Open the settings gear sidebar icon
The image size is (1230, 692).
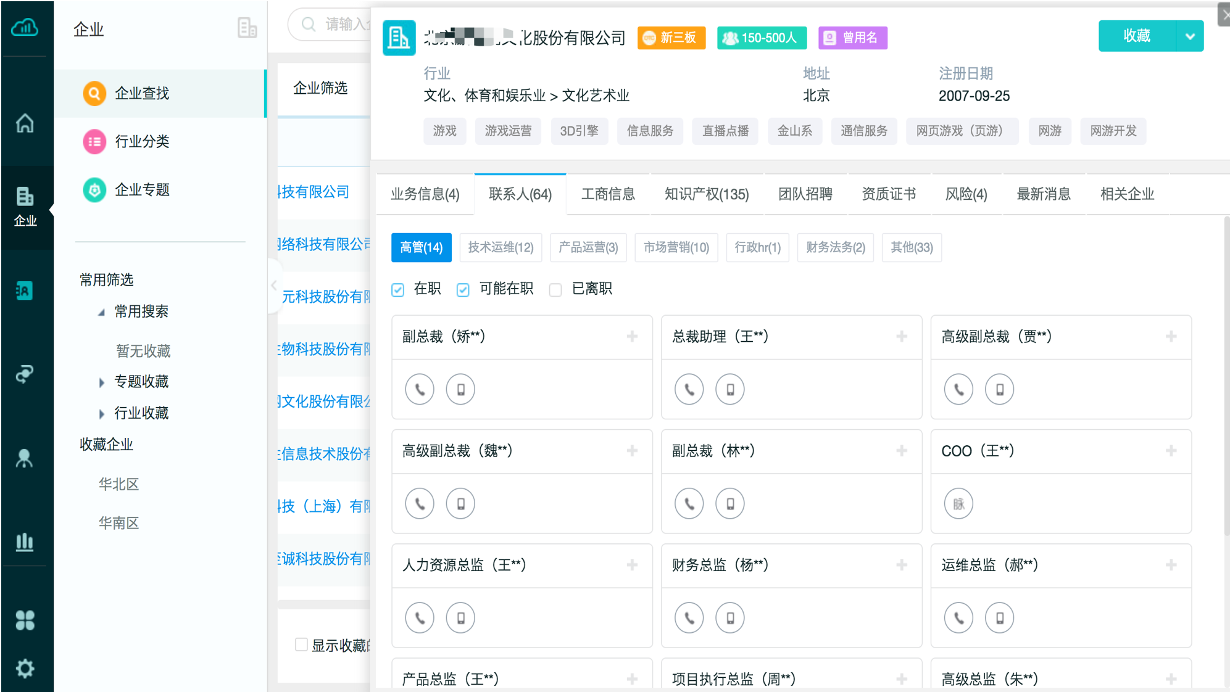pyautogui.click(x=25, y=668)
